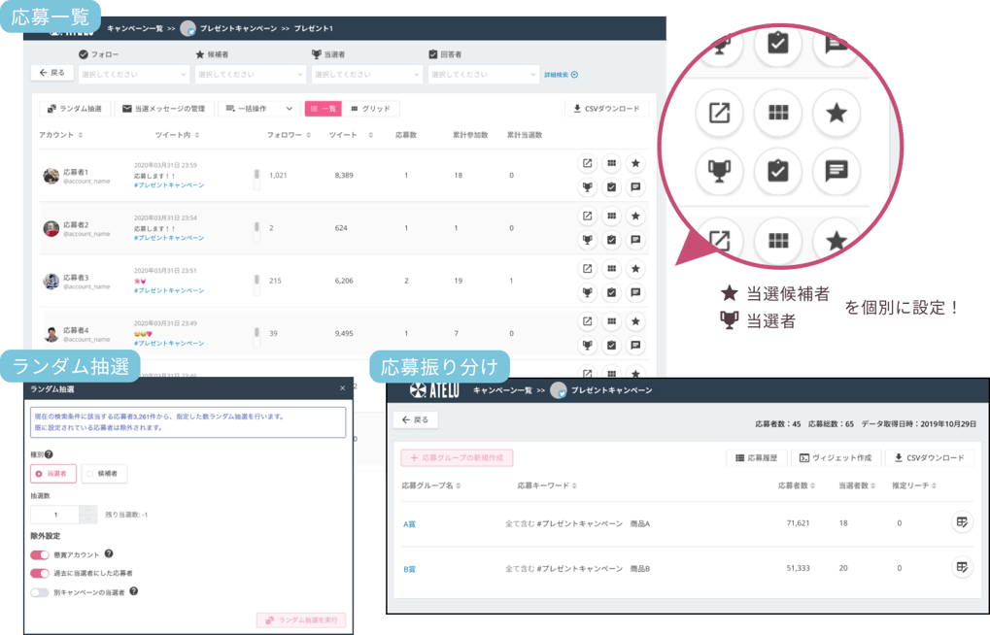This screenshot has height=635, width=990.
Task: Star 応募者2 as a winner candidate
Action: click(635, 216)
